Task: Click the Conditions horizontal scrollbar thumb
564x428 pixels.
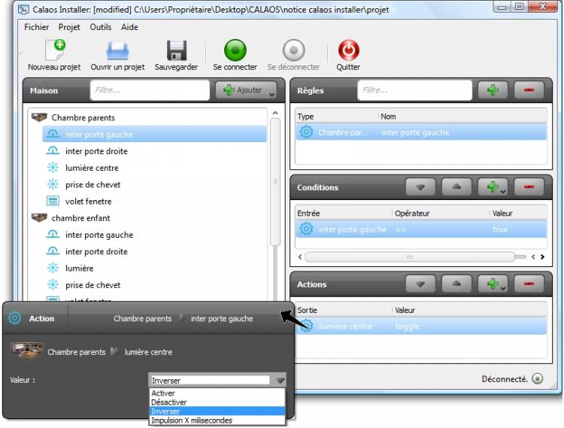Action: [410, 256]
